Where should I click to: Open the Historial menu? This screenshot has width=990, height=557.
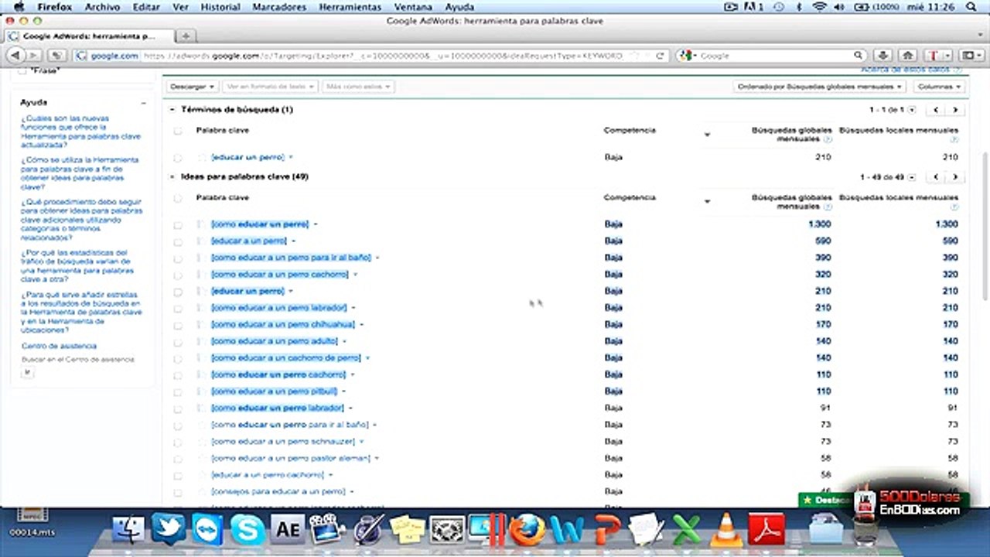point(220,7)
